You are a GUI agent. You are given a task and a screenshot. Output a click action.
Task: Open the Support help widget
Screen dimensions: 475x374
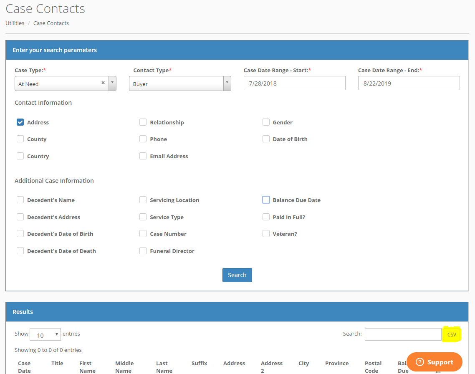435,362
